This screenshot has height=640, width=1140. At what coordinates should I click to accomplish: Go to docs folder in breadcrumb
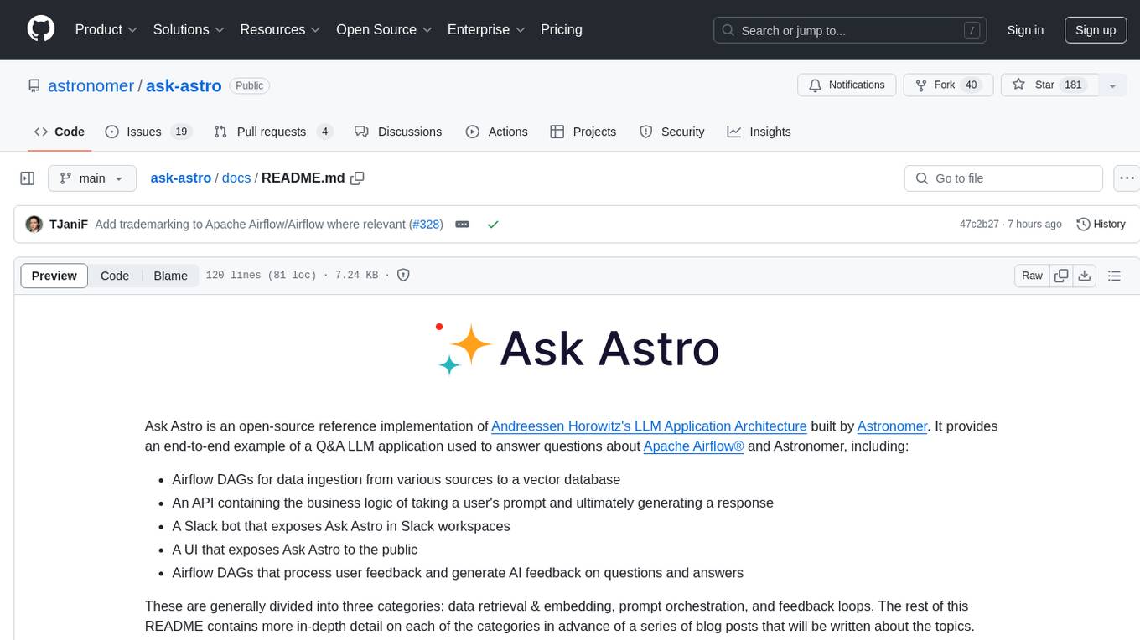(236, 178)
